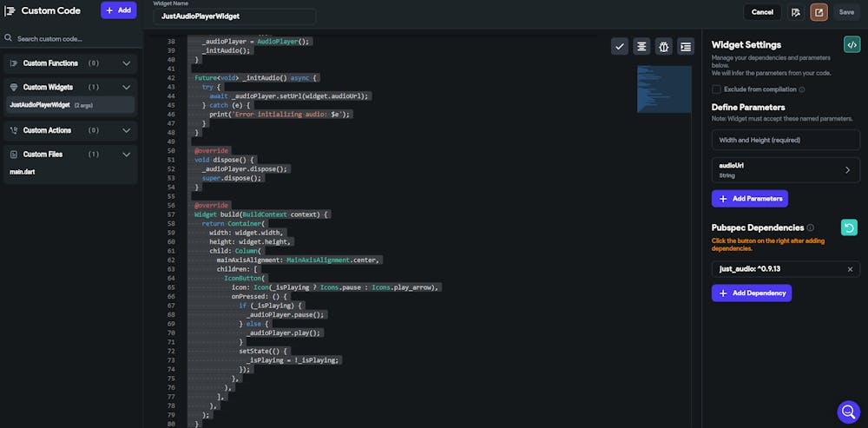Image resolution: width=868 pixels, height=428 pixels.
Task: Click the AI code edit icon beside Cancel
Action: (796, 12)
